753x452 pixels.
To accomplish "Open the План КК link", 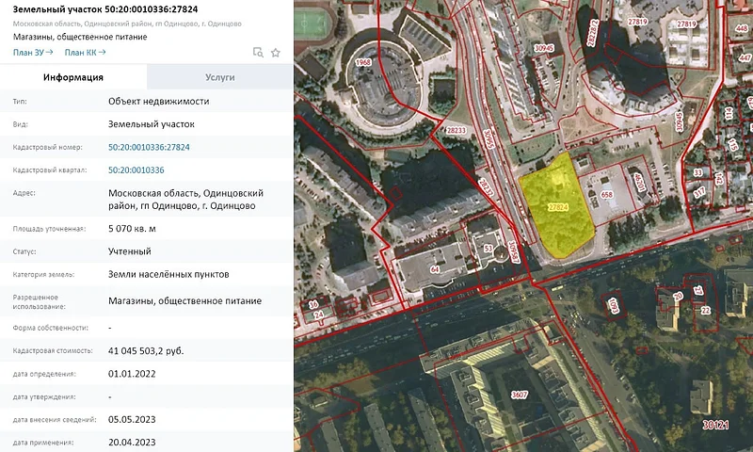I will click(x=85, y=53).
